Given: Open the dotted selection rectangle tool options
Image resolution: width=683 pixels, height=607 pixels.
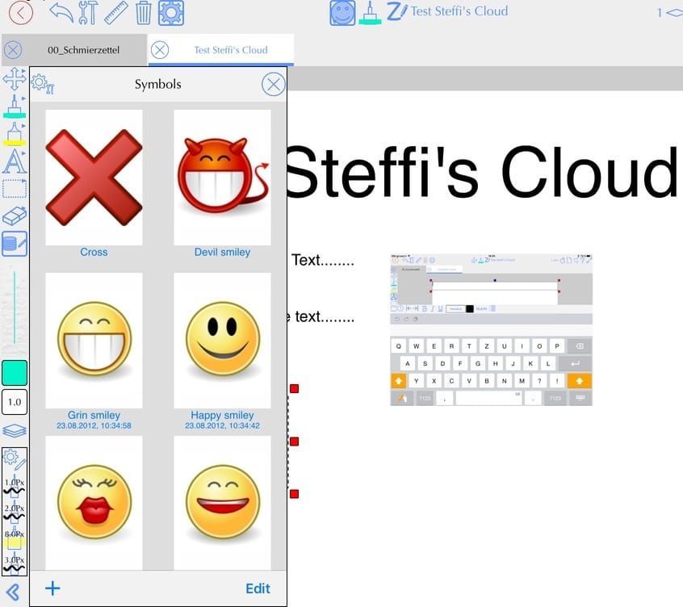Looking at the screenshot, I should [15, 189].
